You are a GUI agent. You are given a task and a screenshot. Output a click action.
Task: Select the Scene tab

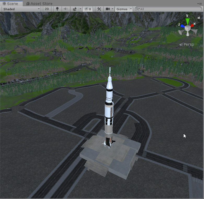point(10,4)
